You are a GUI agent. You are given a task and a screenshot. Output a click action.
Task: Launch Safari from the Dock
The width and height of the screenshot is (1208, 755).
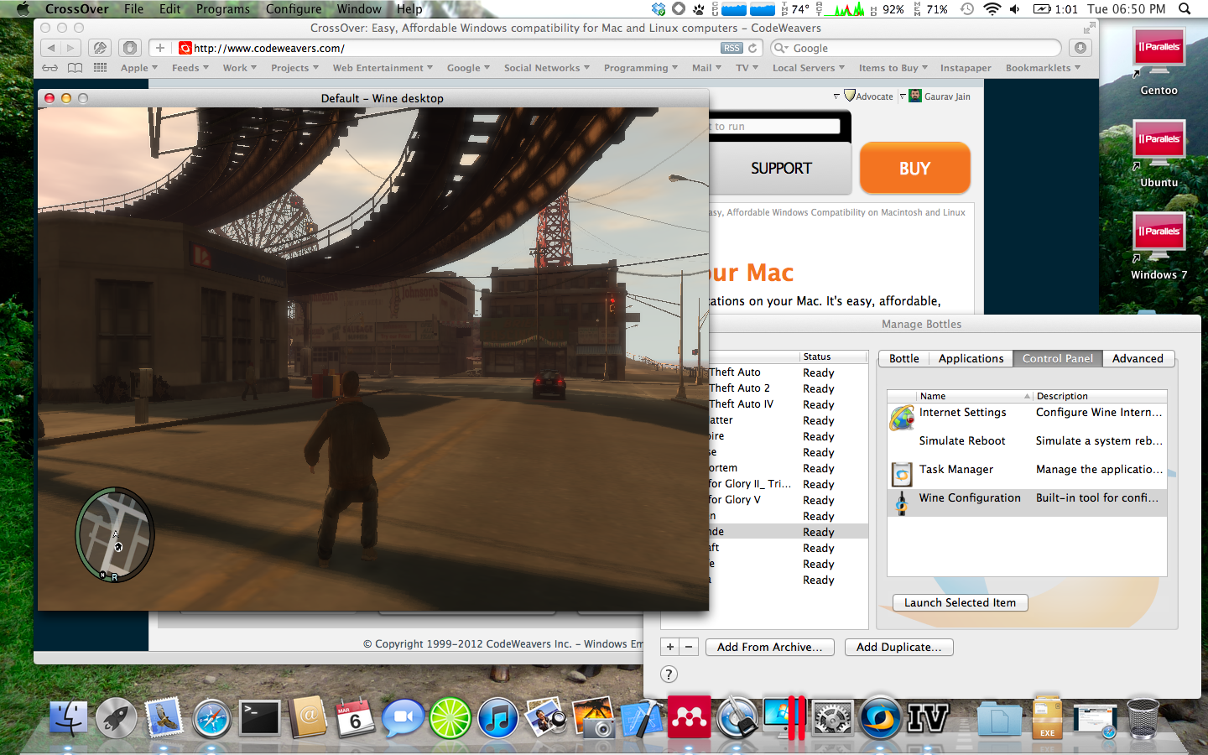(x=211, y=719)
